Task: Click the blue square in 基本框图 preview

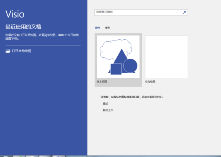Action: click(116, 69)
